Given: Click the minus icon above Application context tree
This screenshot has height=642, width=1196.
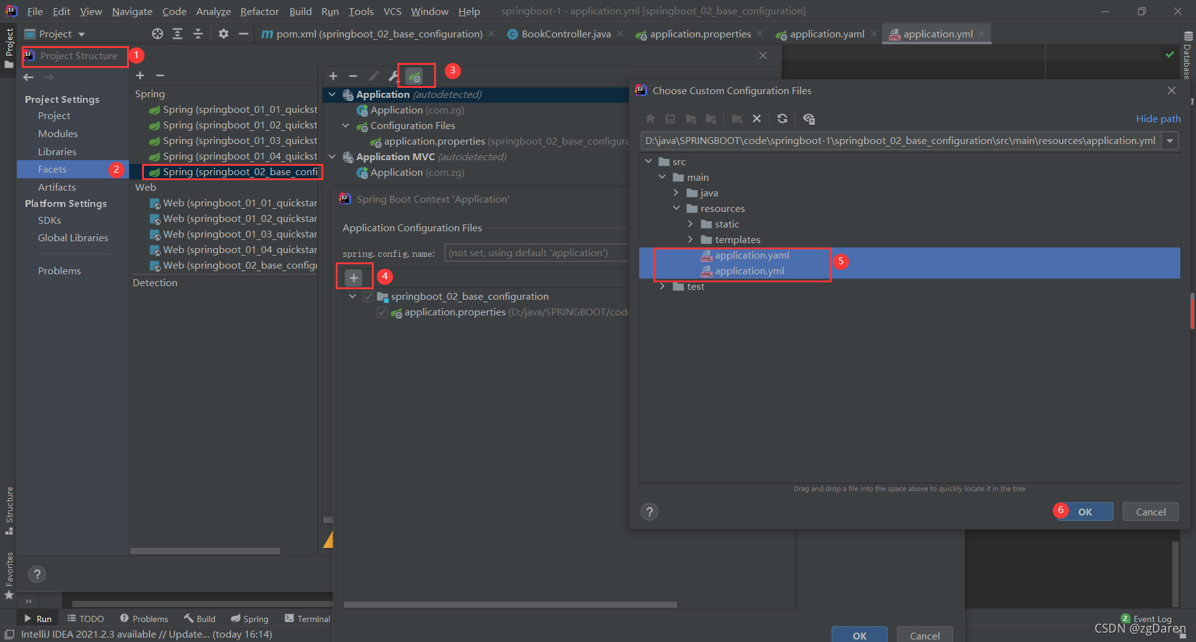Looking at the screenshot, I should (x=353, y=76).
